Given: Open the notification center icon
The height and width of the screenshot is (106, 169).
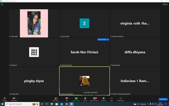Looking at the screenshot, I should [166, 104].
